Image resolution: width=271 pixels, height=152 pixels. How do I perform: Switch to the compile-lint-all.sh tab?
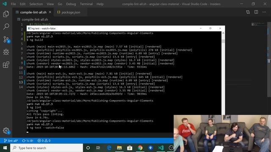pos(33,12)
